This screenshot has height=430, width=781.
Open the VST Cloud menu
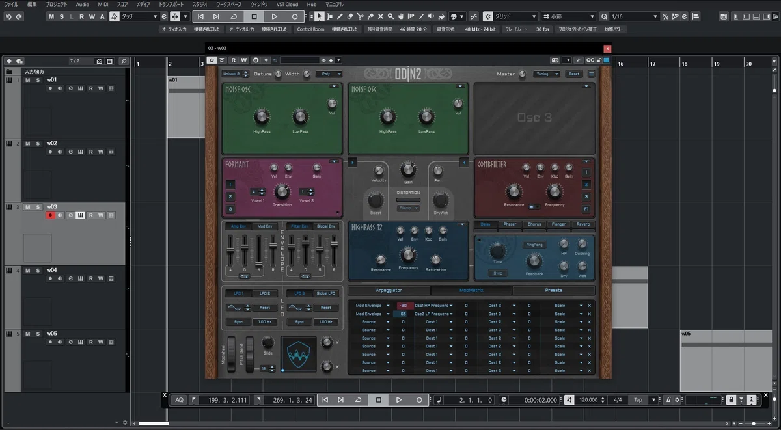click(287, 4)
